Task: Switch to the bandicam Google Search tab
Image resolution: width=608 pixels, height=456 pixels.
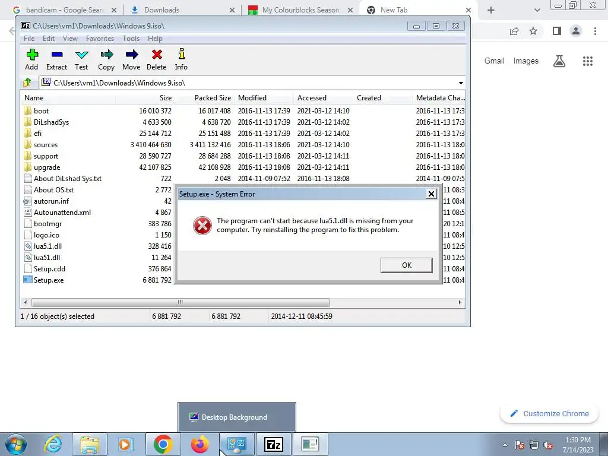Action: click(64, 10)
